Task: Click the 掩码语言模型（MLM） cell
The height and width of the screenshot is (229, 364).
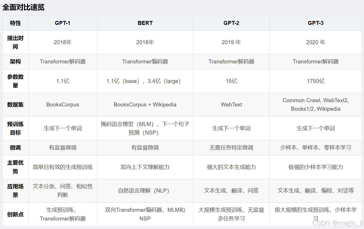Action: click(x=145, y=129)
